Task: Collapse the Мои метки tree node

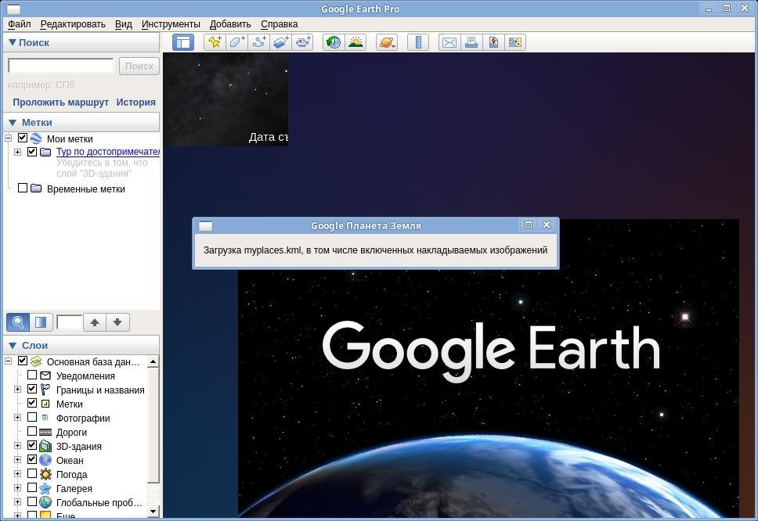Action: pos(8,138)
